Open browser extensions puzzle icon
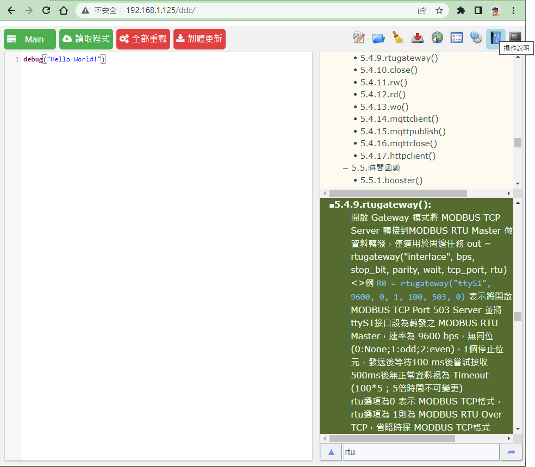The width and height of the screenshot is (535, 467). pos(461,10)
